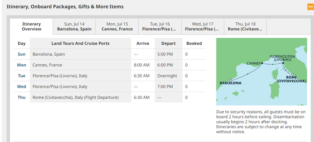Click the Cannes port marker on map
This screenshot has width=314, height=142.
click(x=262, y=63)
